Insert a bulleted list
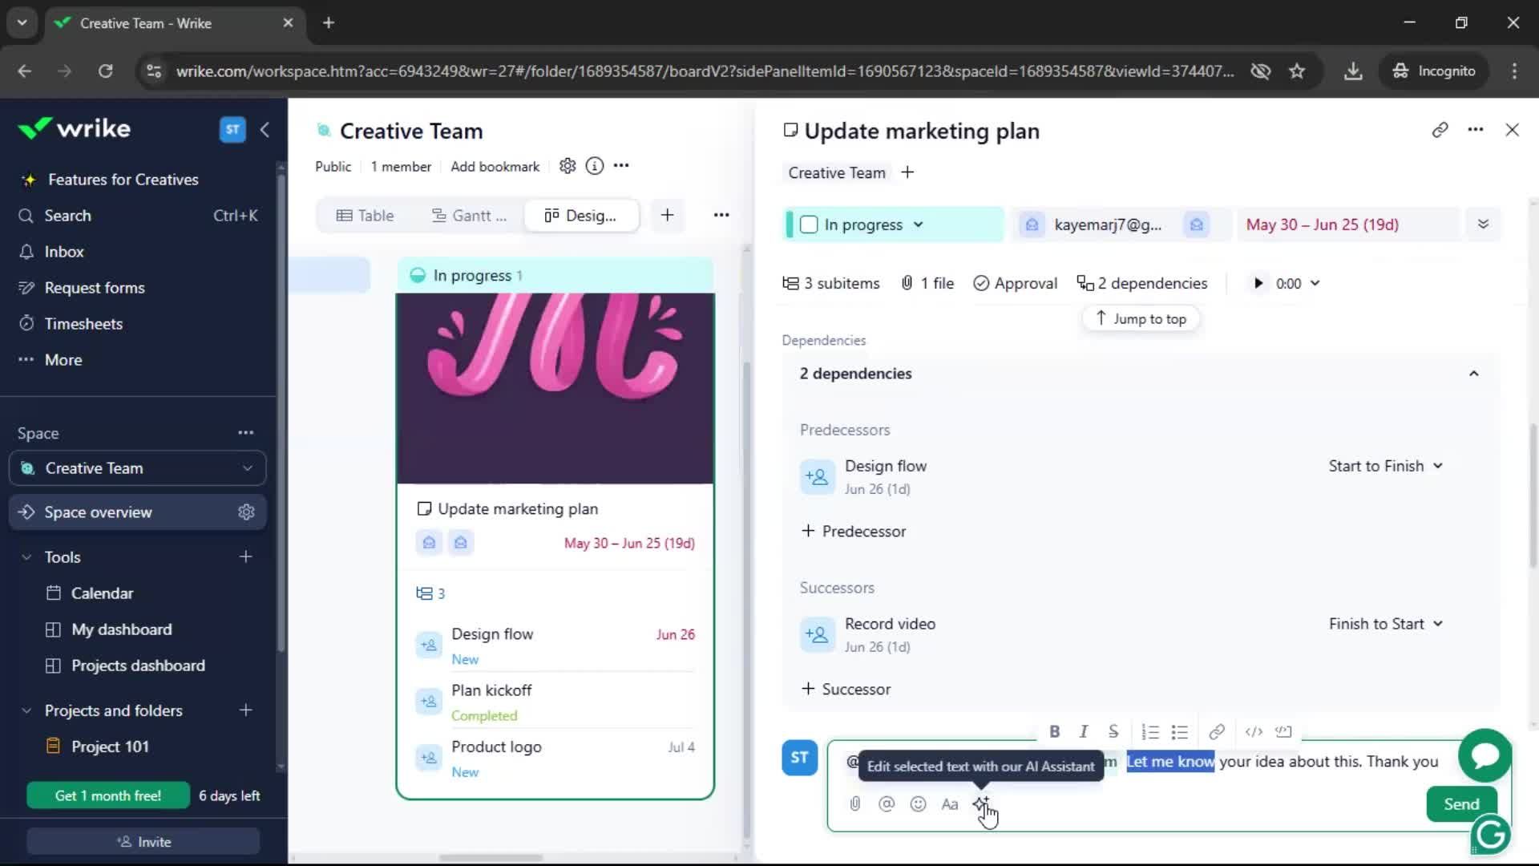The width and height of the screenshot is (1539, 866). (x=1180, y=731)
